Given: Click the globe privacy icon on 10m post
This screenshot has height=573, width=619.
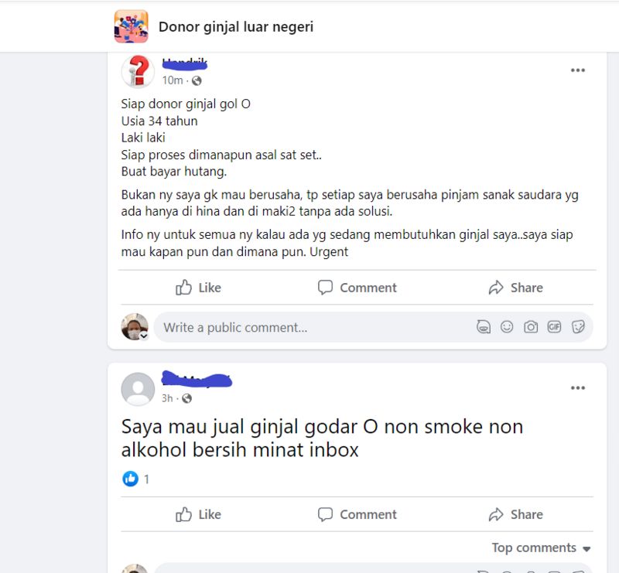Looking at the screenshot, I should tap(197, 80).
